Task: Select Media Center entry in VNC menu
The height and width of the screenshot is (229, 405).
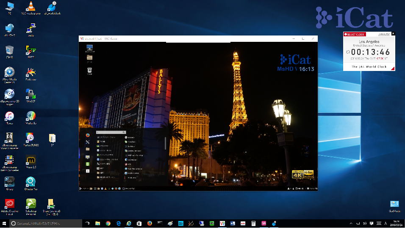Action: point(132,173)
